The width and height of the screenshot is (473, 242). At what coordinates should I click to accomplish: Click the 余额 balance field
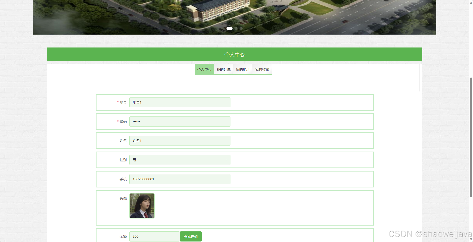[x=155, y=236]
